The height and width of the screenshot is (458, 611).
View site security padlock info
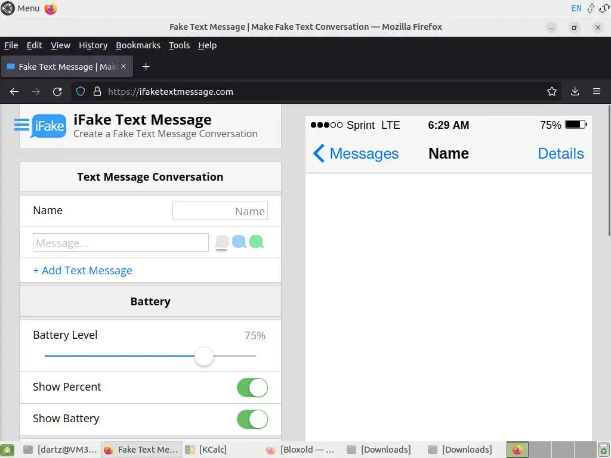pos(97,91)
